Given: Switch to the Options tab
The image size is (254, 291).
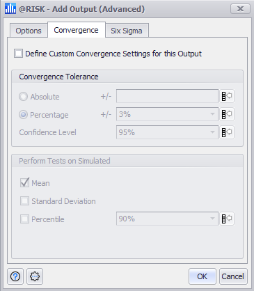Looking at the screenshot, I should 29,31.
